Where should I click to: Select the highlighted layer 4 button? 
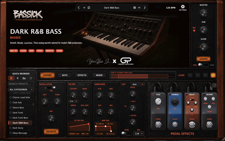(x=213, y=75)
